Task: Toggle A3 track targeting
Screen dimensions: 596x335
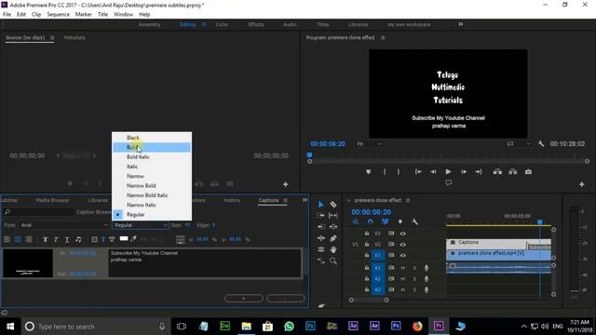Action: [377, 289]
